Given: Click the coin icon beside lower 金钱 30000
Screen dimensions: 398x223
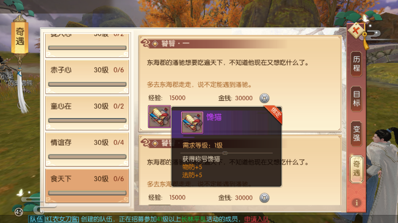Looking at the screenshot, I should (x=264, y=198).
